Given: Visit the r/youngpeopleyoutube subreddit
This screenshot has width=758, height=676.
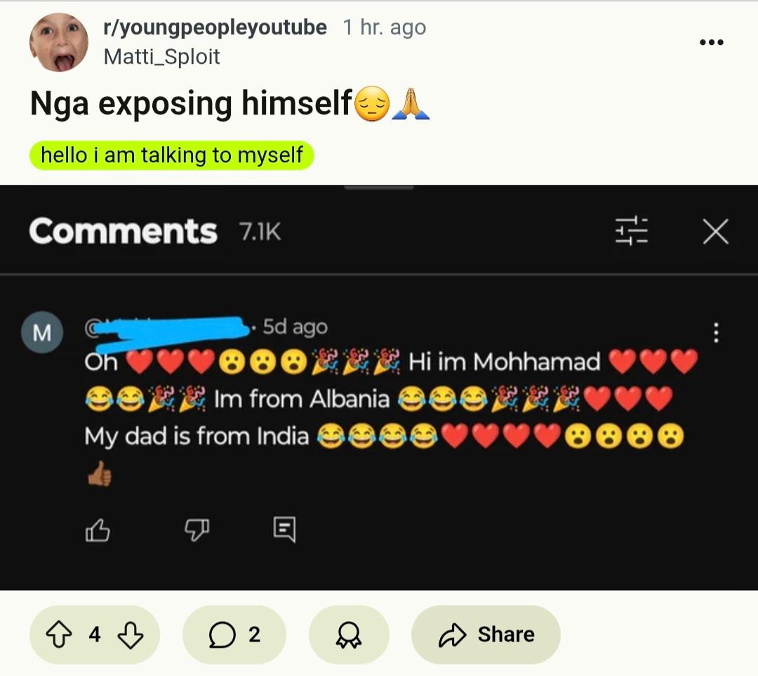Looking at the screenshot, I should [215, 27].
